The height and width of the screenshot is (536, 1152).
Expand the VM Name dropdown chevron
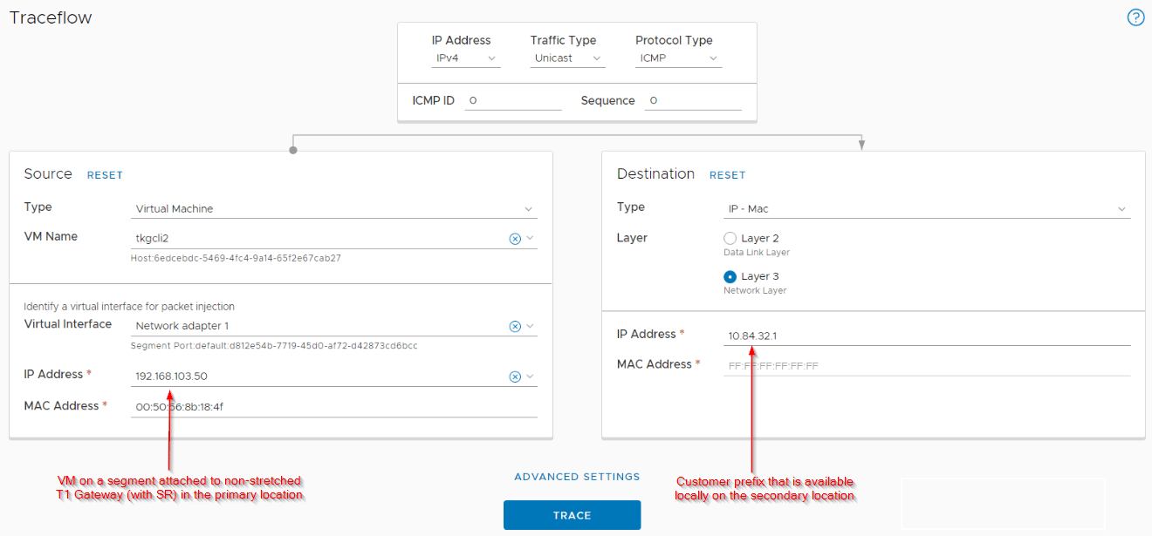529,239
